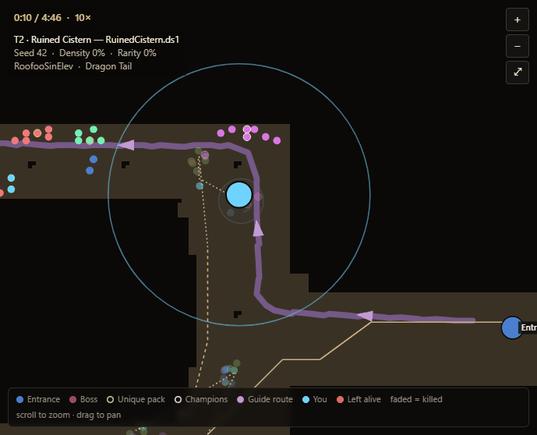Click the Entr label next to entrance marker
The image size is (537, 435).
(x=528, y=327)
